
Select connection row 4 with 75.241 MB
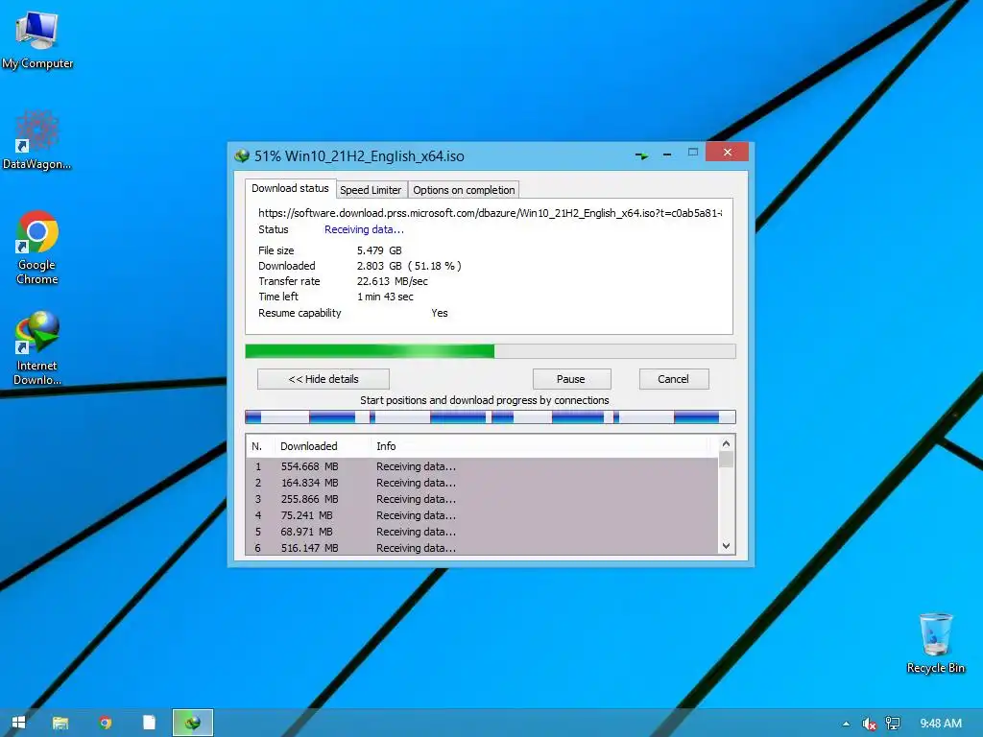click(483, 515)
